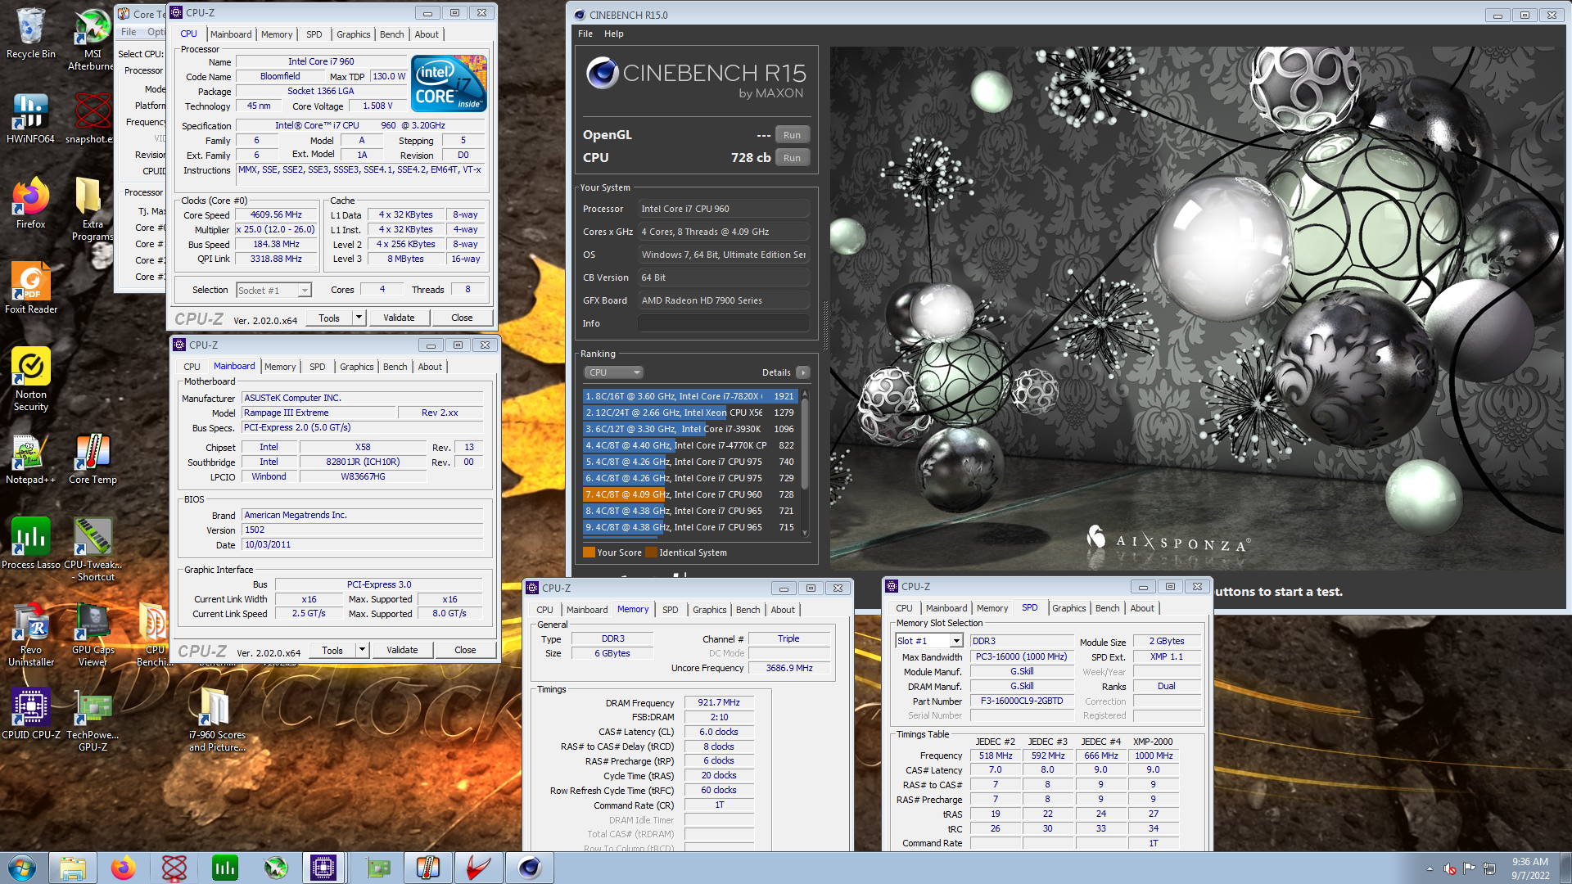Click the Part Number F3-16000CL9-2GBTD field

(1022, 701)
